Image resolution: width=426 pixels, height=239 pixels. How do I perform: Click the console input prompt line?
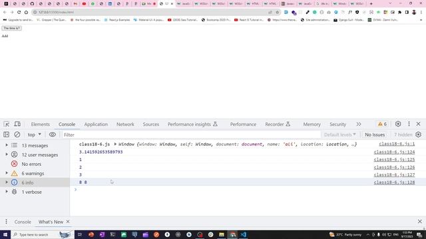tap(248, 190)
